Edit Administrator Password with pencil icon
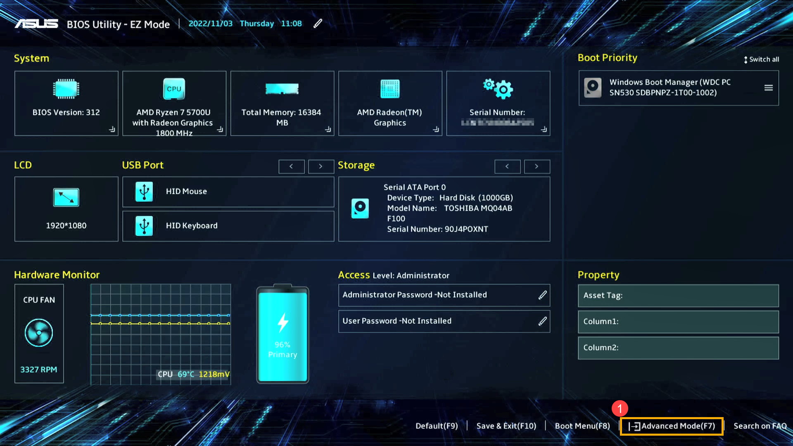Screen dimensions: 793x446 (x=542, y=295)
